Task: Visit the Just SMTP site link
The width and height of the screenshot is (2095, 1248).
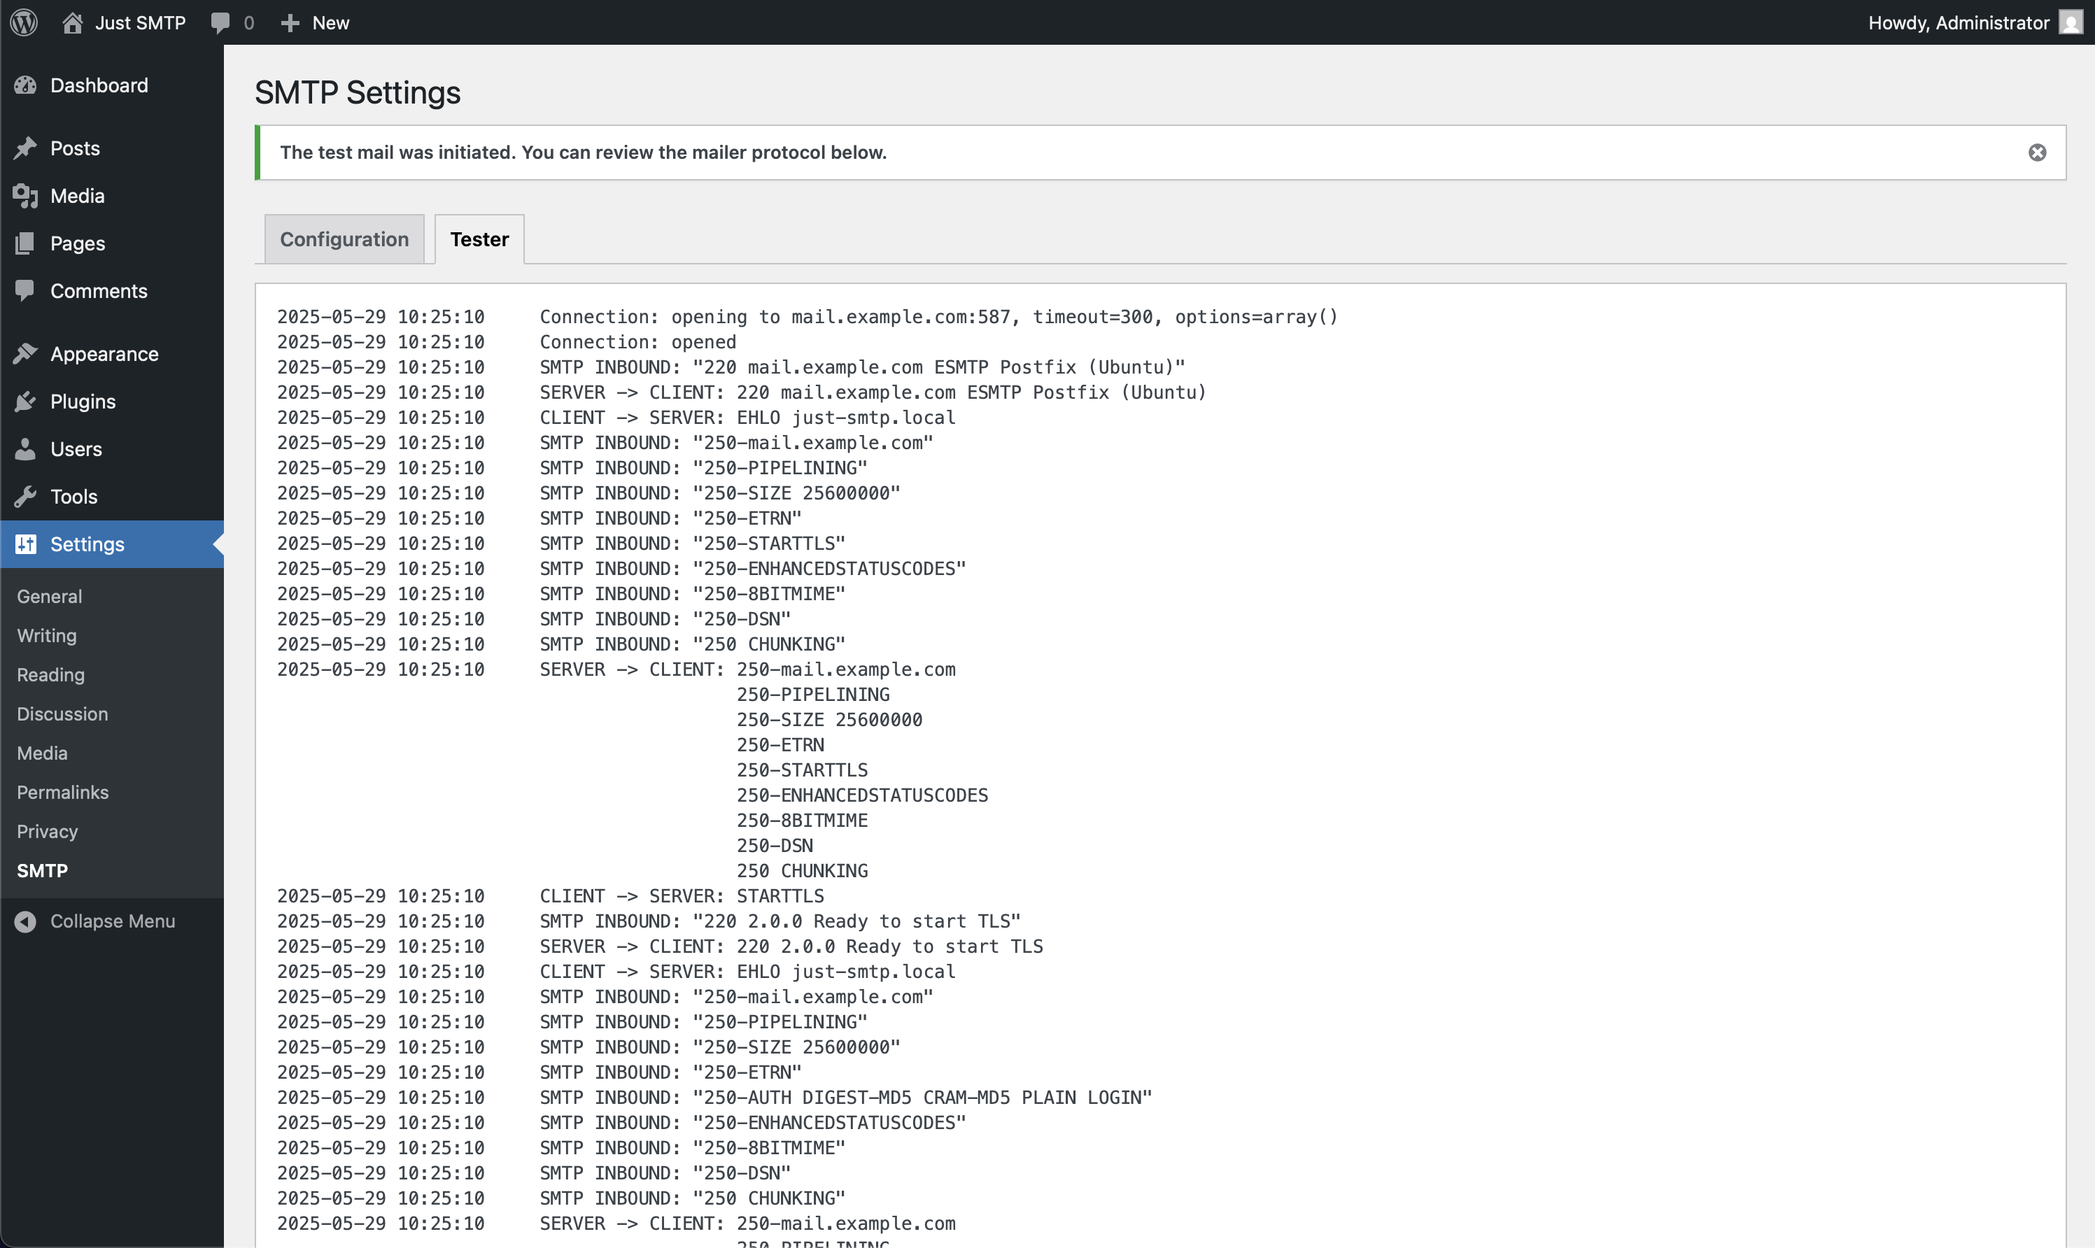Action: click(x=141, y=22)
